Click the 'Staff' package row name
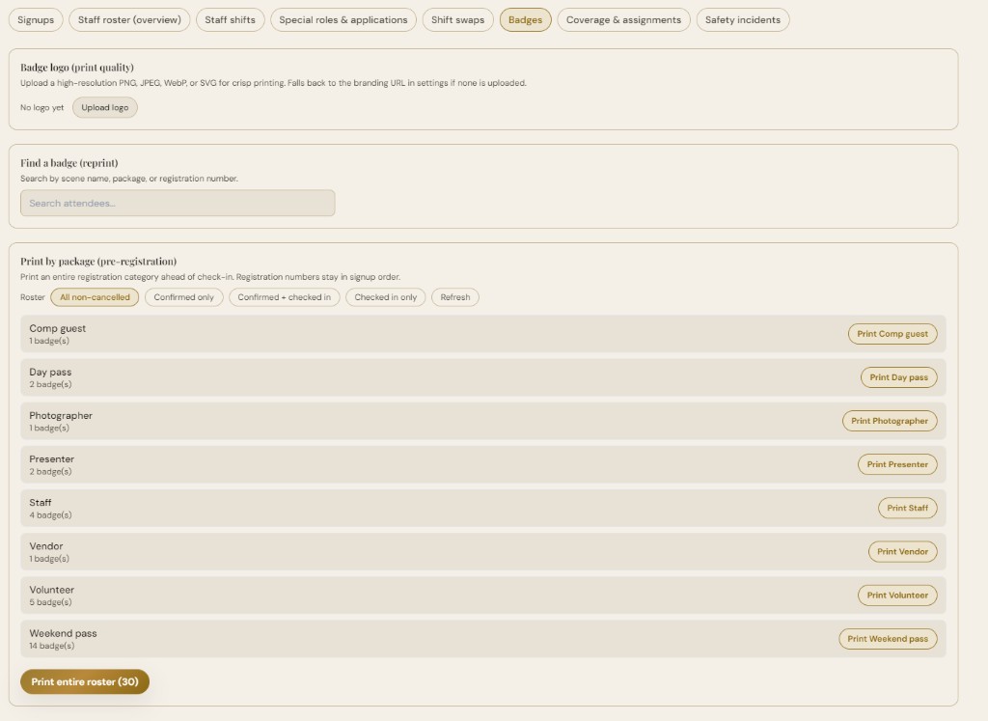988x721 pixels. (x=41, y=502)
